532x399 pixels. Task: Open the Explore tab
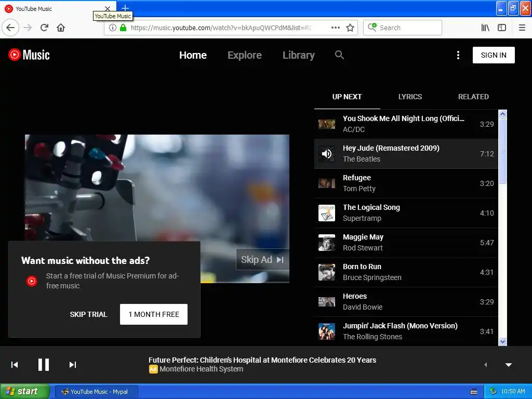point(245,55)
